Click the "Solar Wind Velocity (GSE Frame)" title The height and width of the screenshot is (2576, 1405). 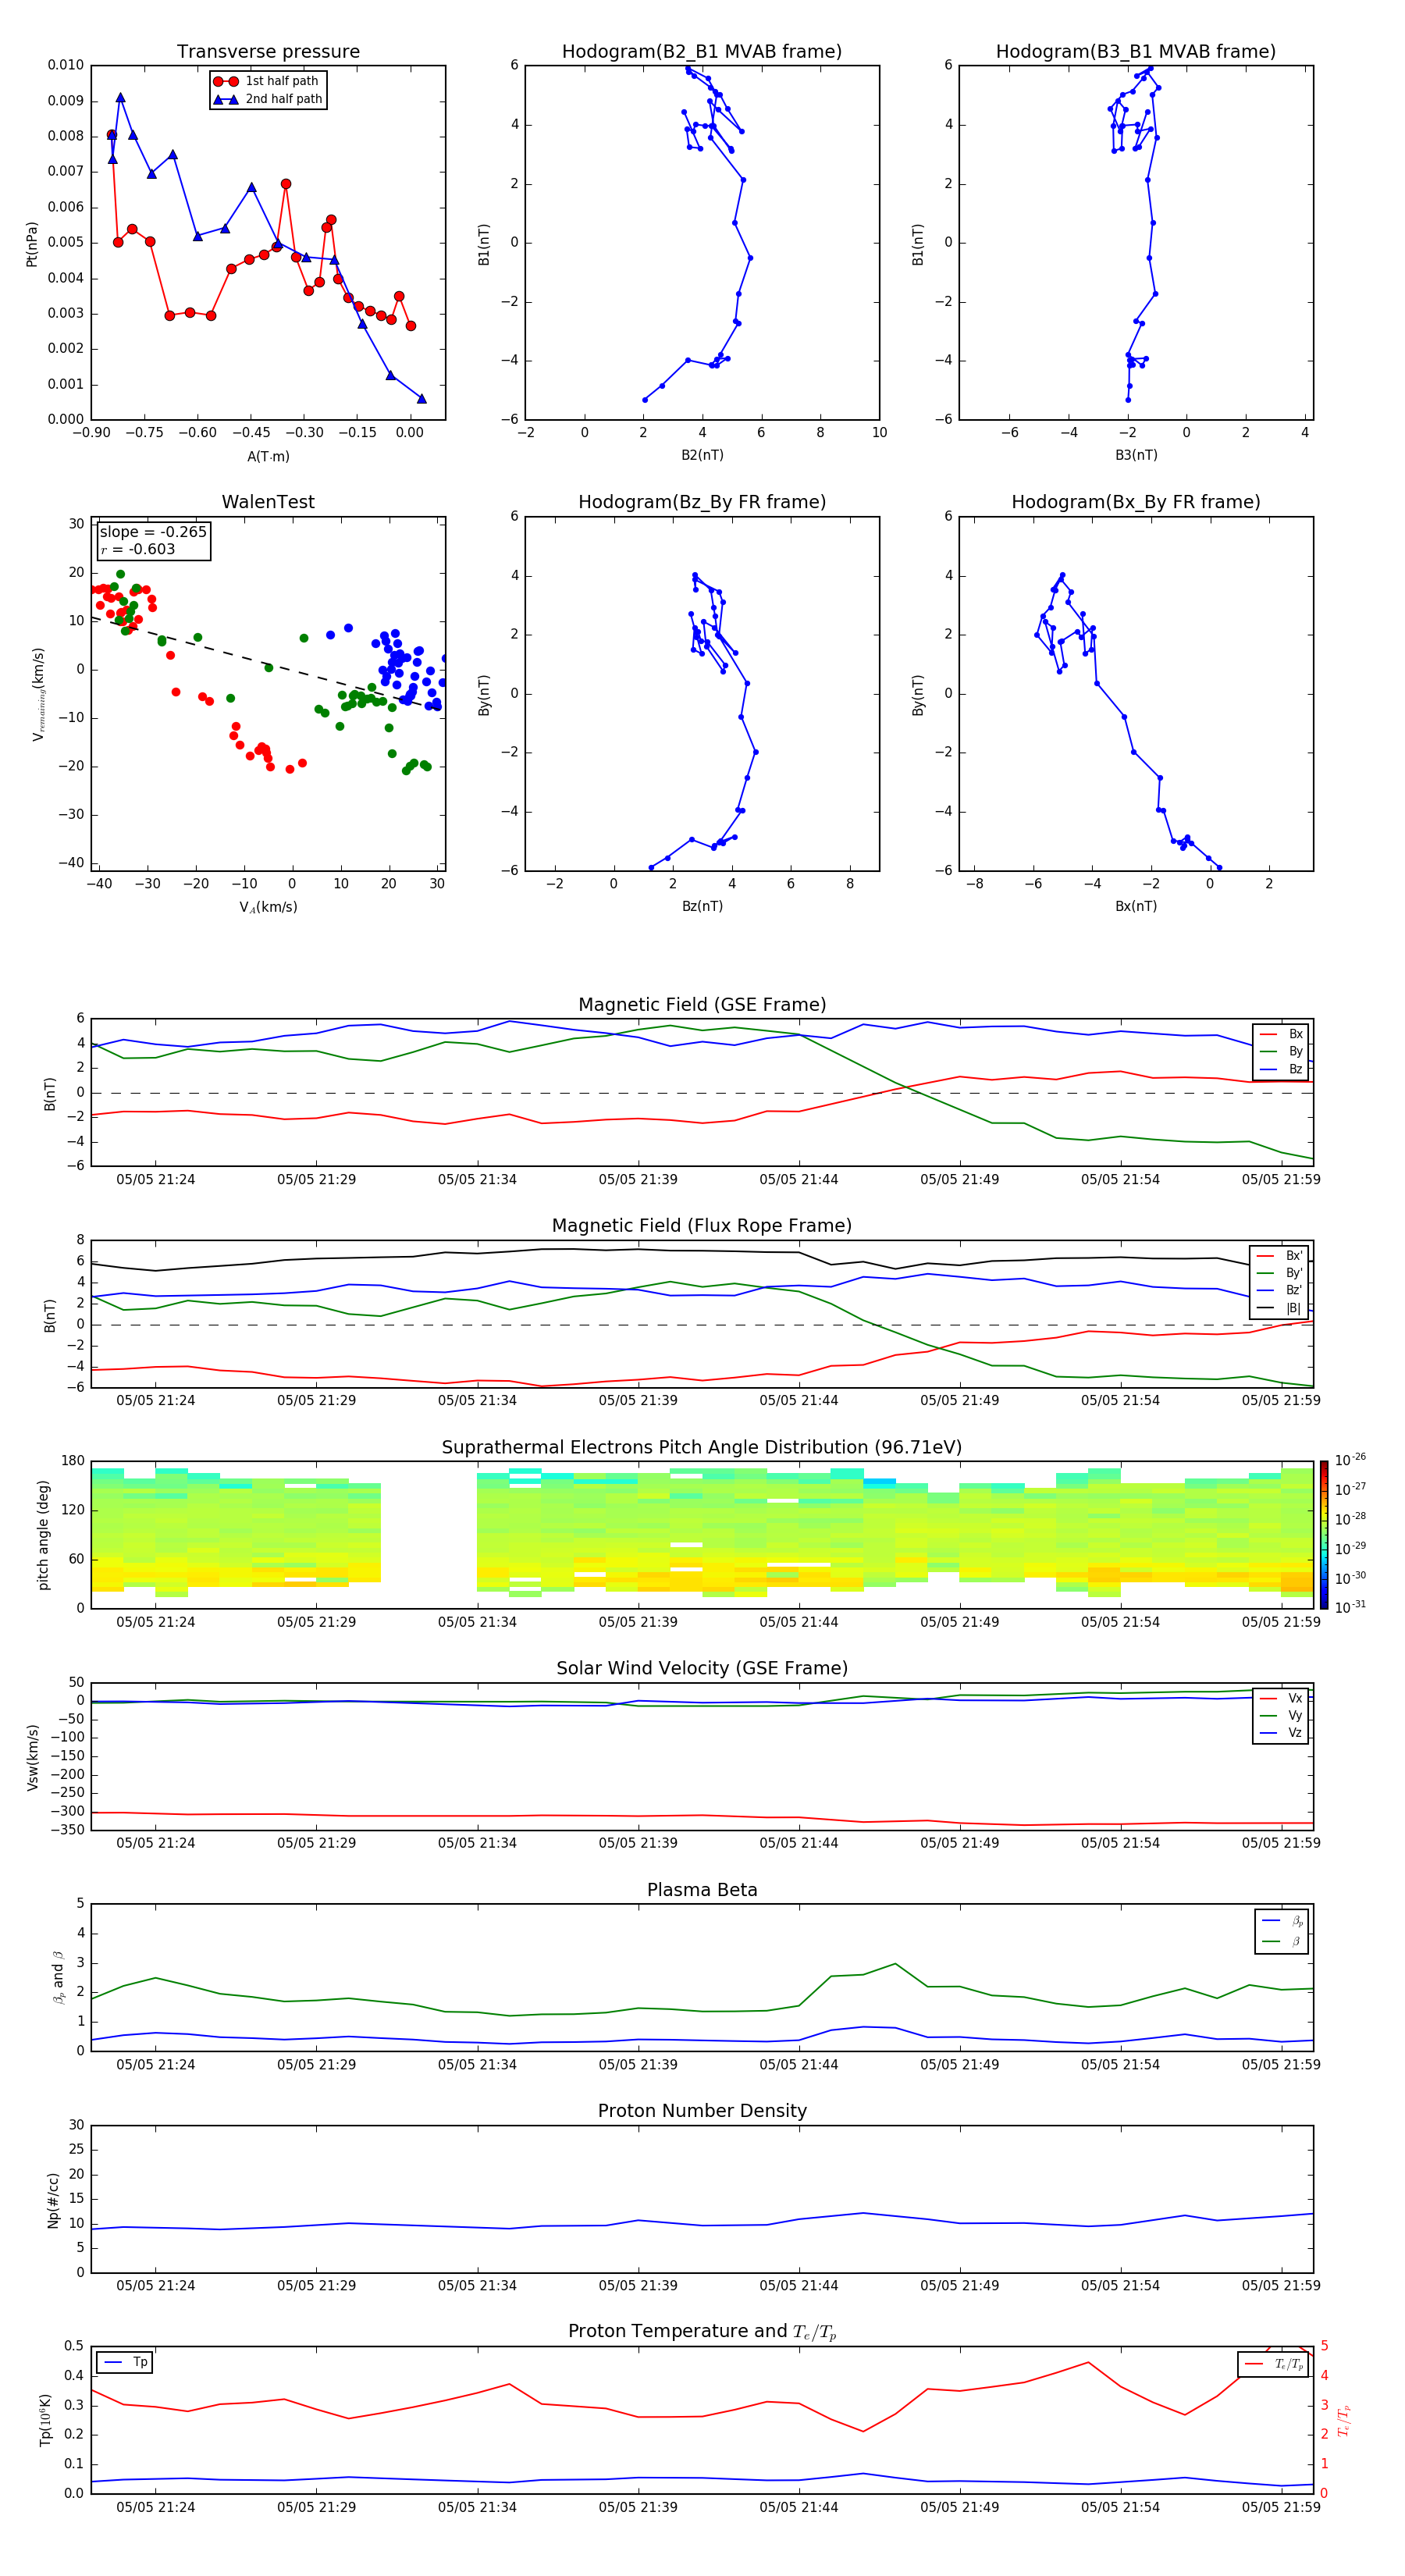coord(702,1668)
